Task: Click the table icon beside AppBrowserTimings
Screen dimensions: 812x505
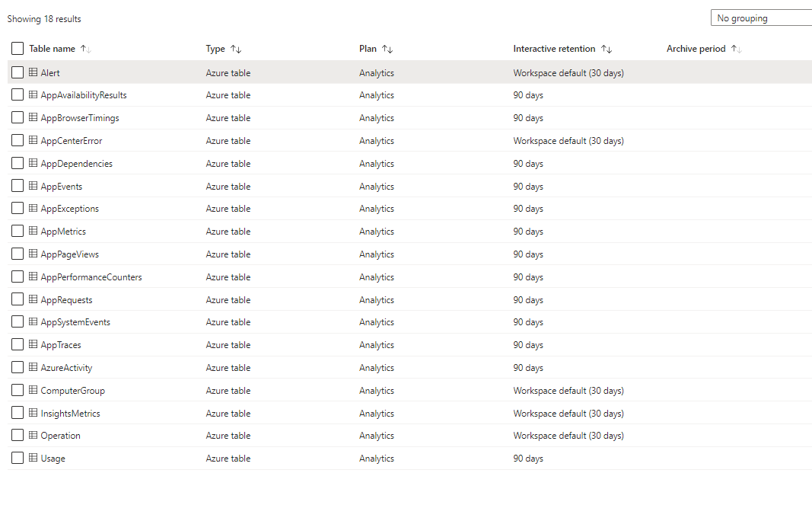Action: (x=33, y=118)
